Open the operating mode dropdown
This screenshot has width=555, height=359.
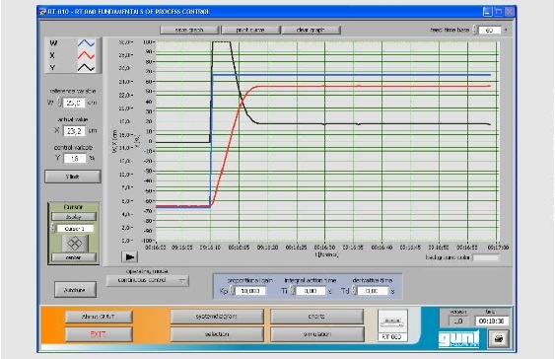148,280
